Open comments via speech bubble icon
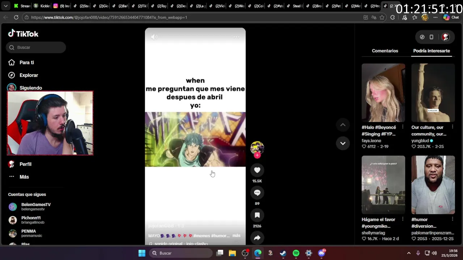 coord(257,193)
